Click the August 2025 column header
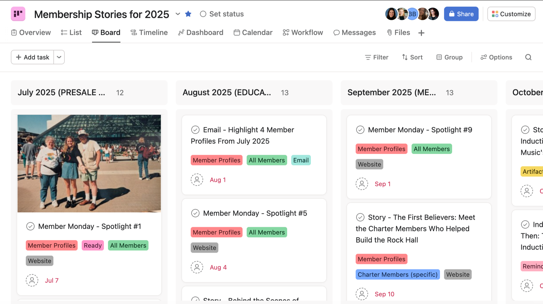The image size is (543, 304). [x=254, y=93]
